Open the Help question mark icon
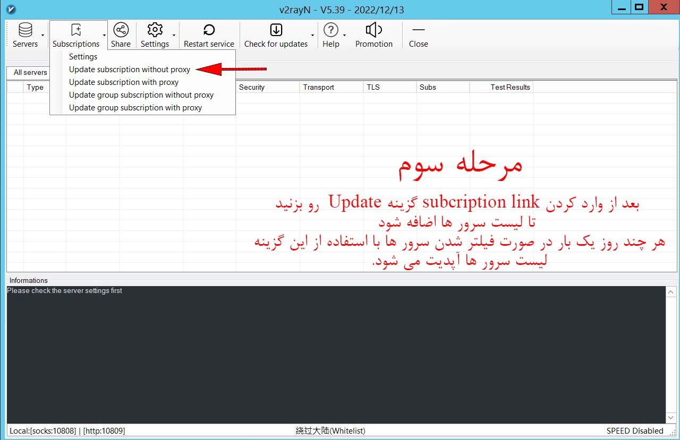 pyautogui.click(x=330, y=30)
